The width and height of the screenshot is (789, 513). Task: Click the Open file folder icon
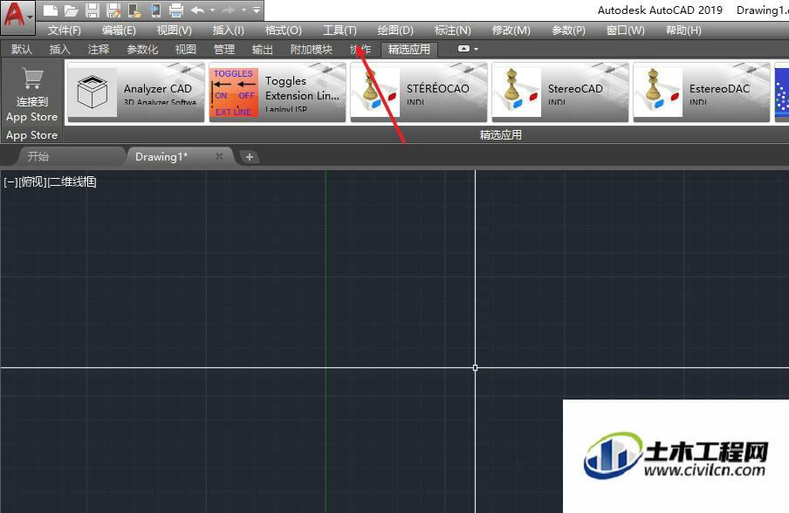[71, 10]
